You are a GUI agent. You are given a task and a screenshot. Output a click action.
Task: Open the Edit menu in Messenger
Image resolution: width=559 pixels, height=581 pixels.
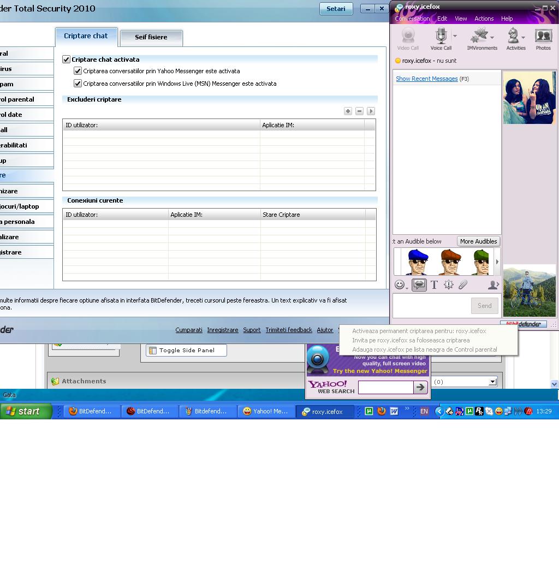pos(442,19)
